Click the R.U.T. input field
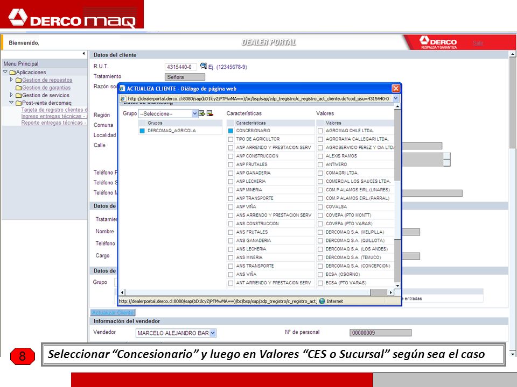The height and width of the screenshot is (387, 517). tap(181, 67)
